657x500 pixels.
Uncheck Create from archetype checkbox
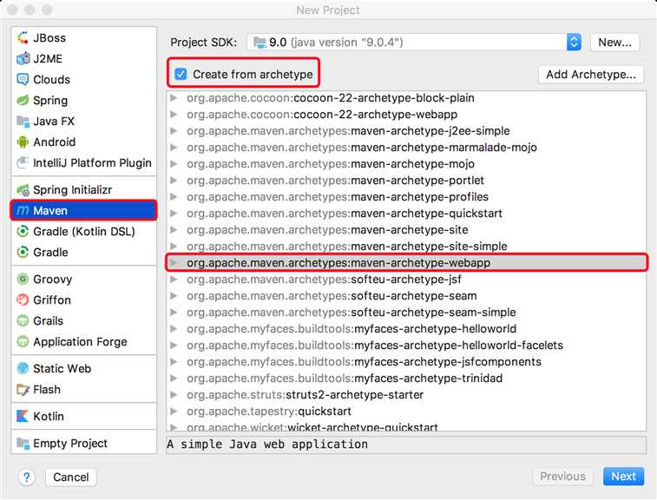click(181, 74)
